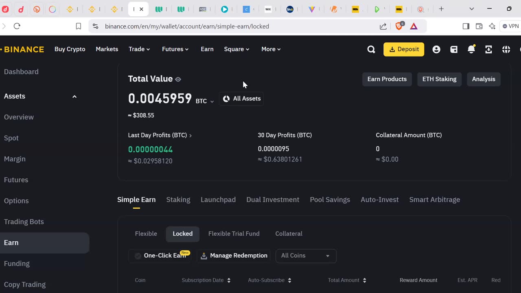
Task: Switch to the NSE tab
Action: [202, 9]
